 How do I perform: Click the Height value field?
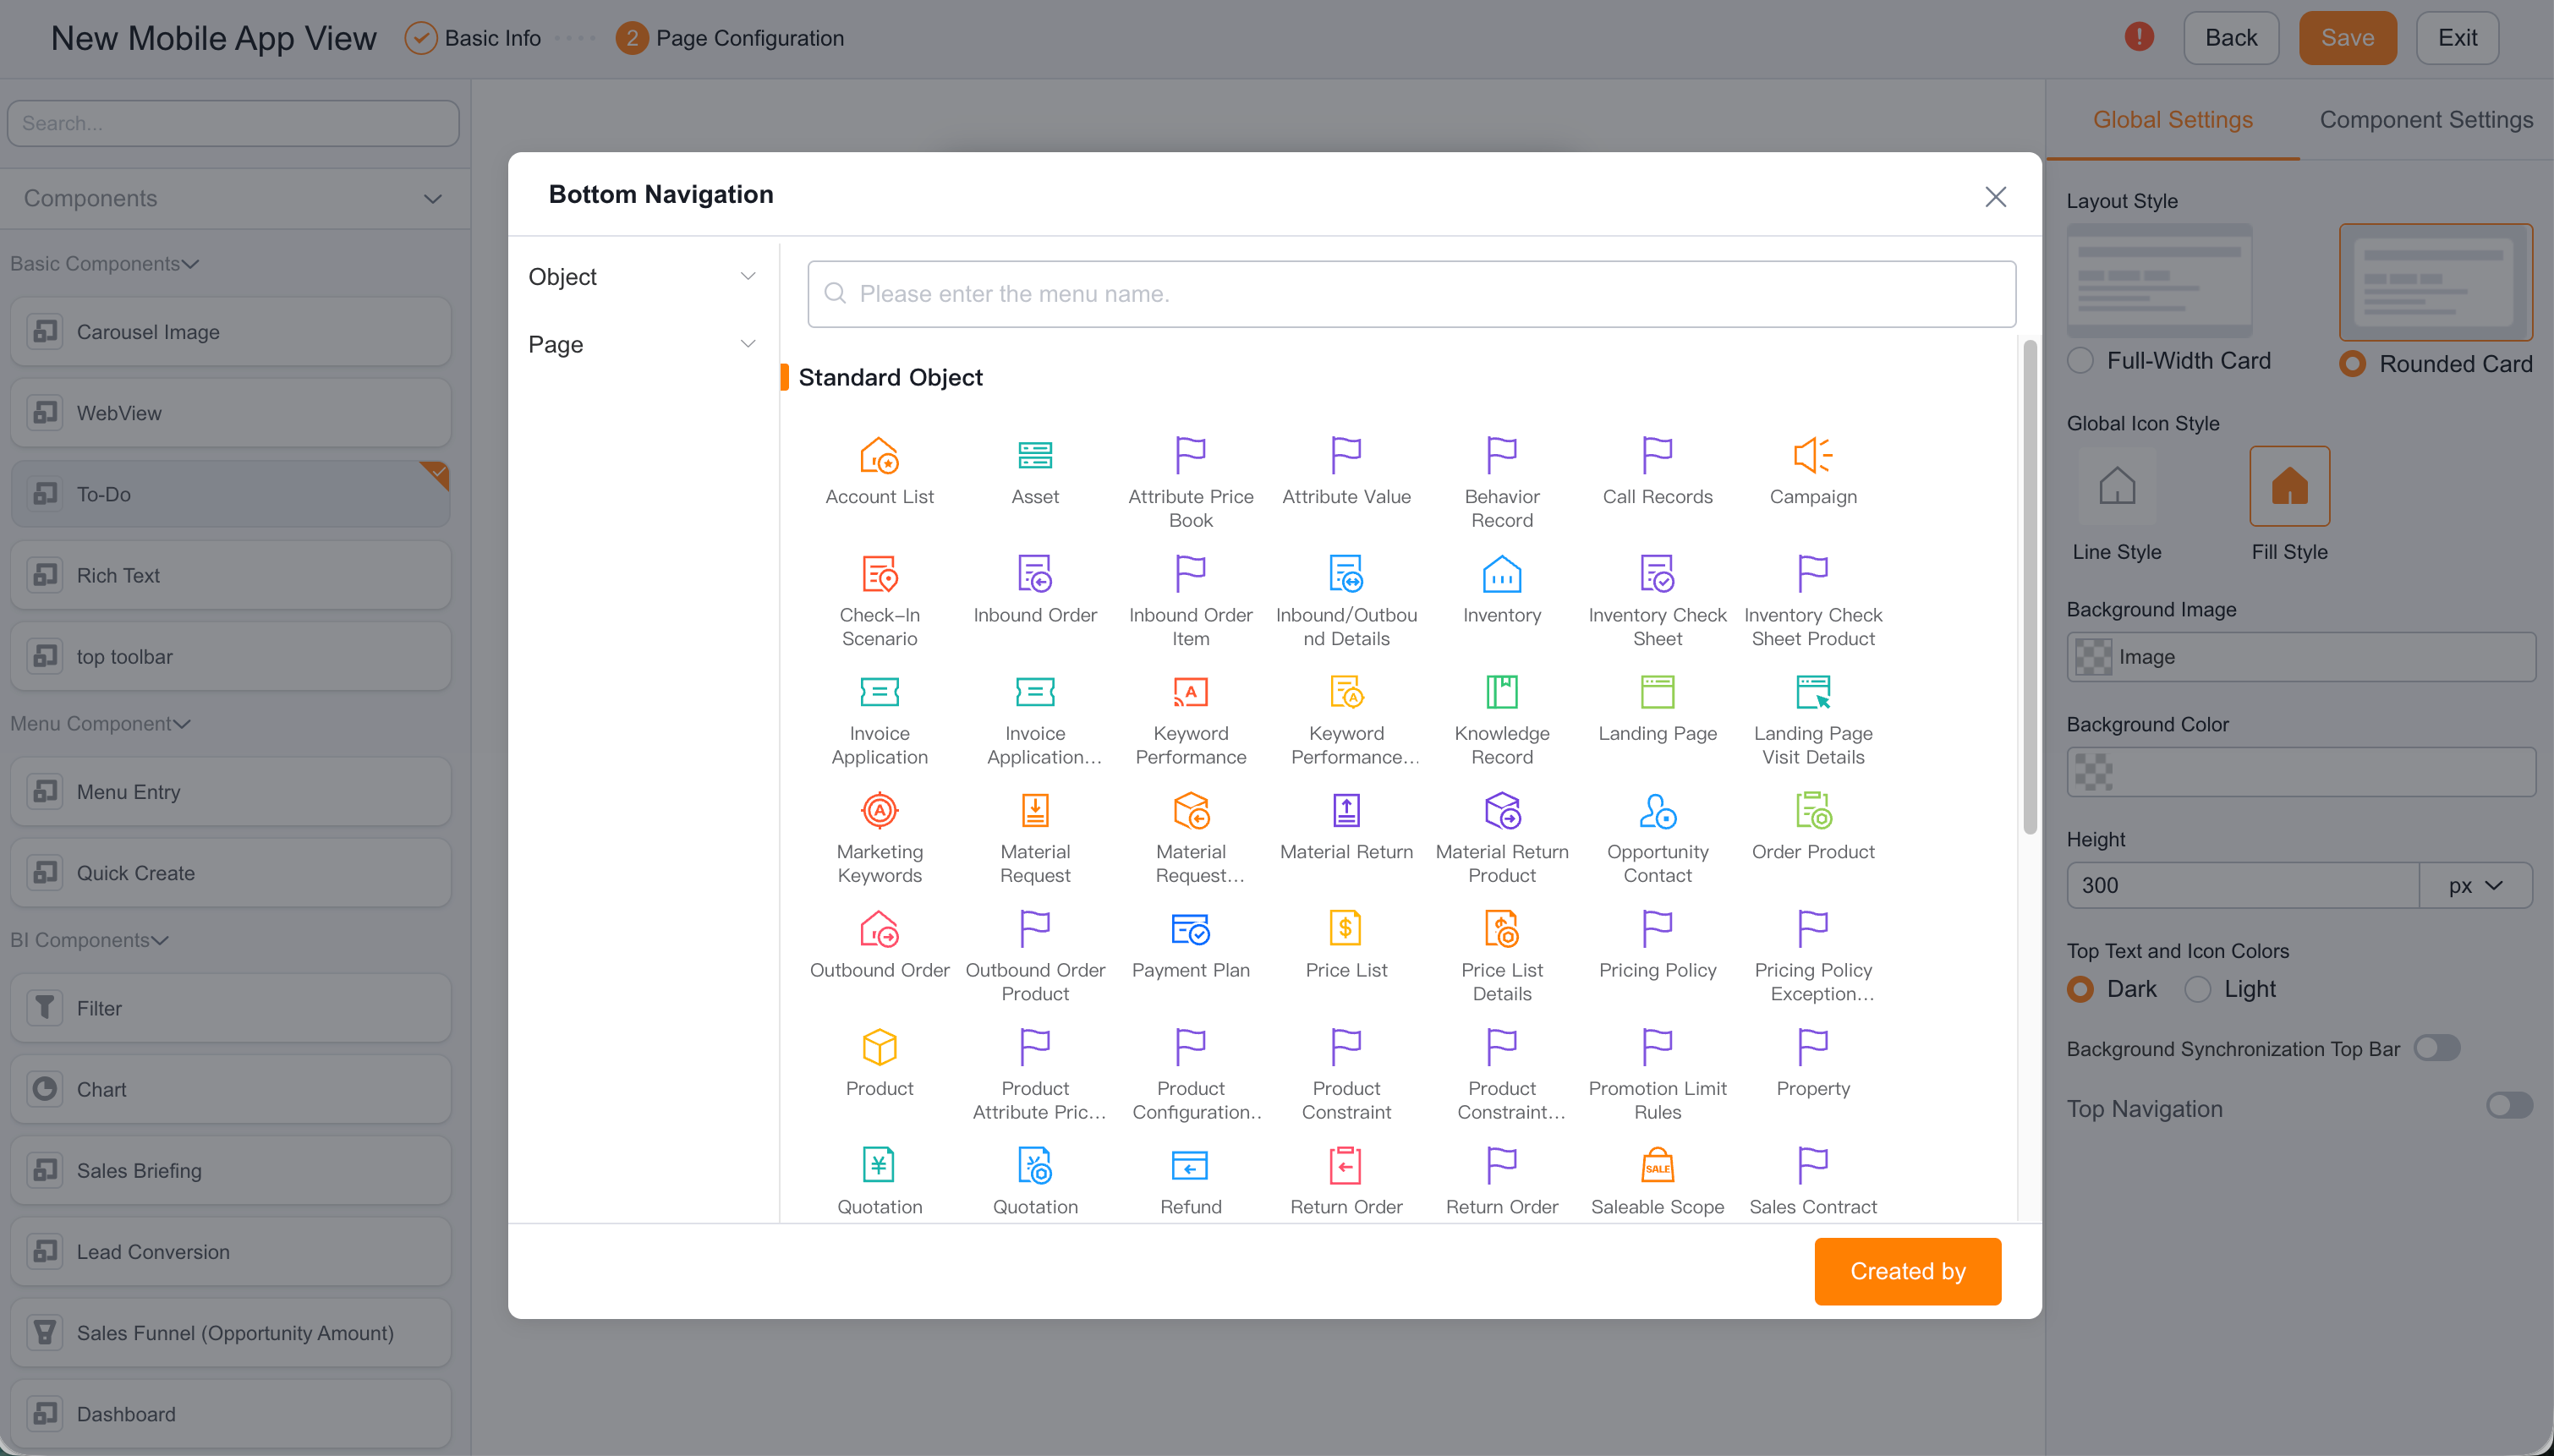tap(2242, 886)
